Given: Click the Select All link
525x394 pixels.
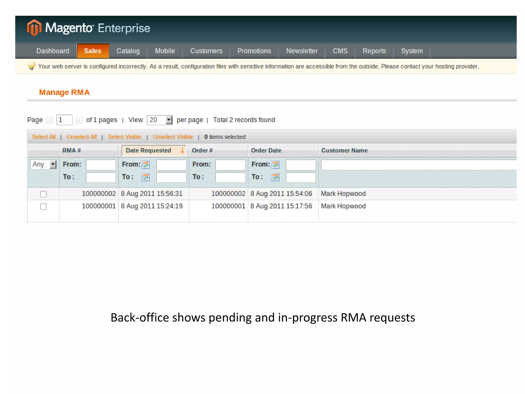Looking at the screenshot, I should 44,137.
